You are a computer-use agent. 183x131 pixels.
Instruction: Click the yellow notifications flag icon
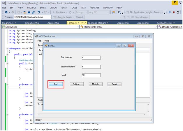click(175, 3)
